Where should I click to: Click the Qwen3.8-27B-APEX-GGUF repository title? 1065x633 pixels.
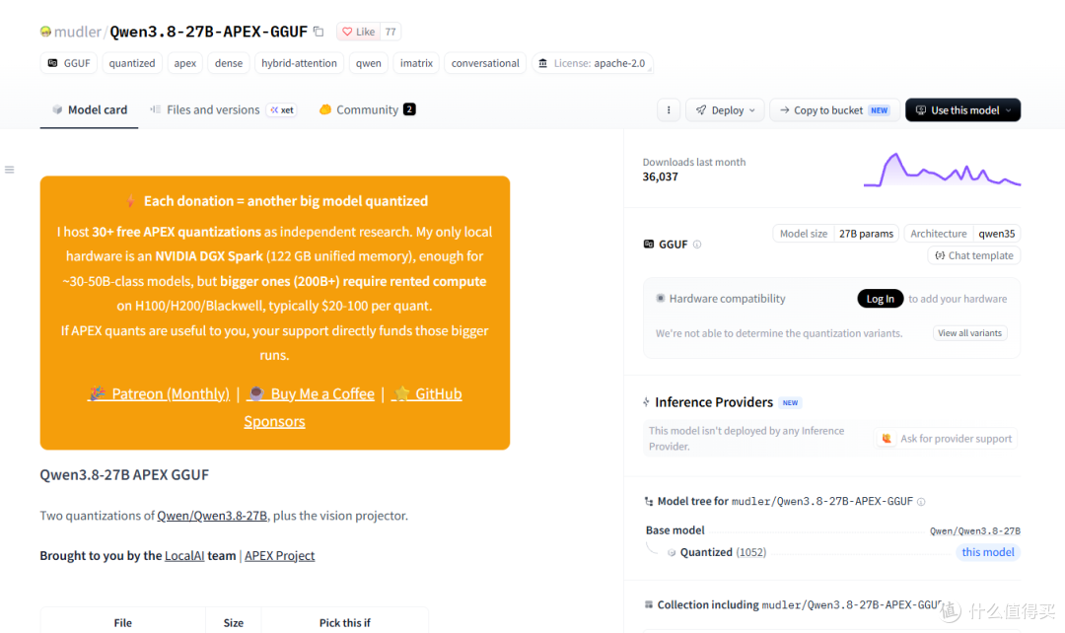[x=208, y=32]
